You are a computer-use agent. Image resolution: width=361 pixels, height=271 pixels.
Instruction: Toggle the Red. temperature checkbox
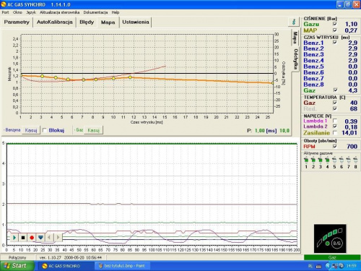(x=335, y=109)
